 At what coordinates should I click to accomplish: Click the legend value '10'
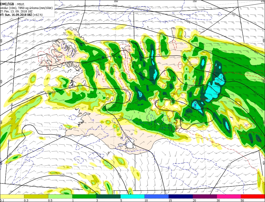click(x=146, y=200)
